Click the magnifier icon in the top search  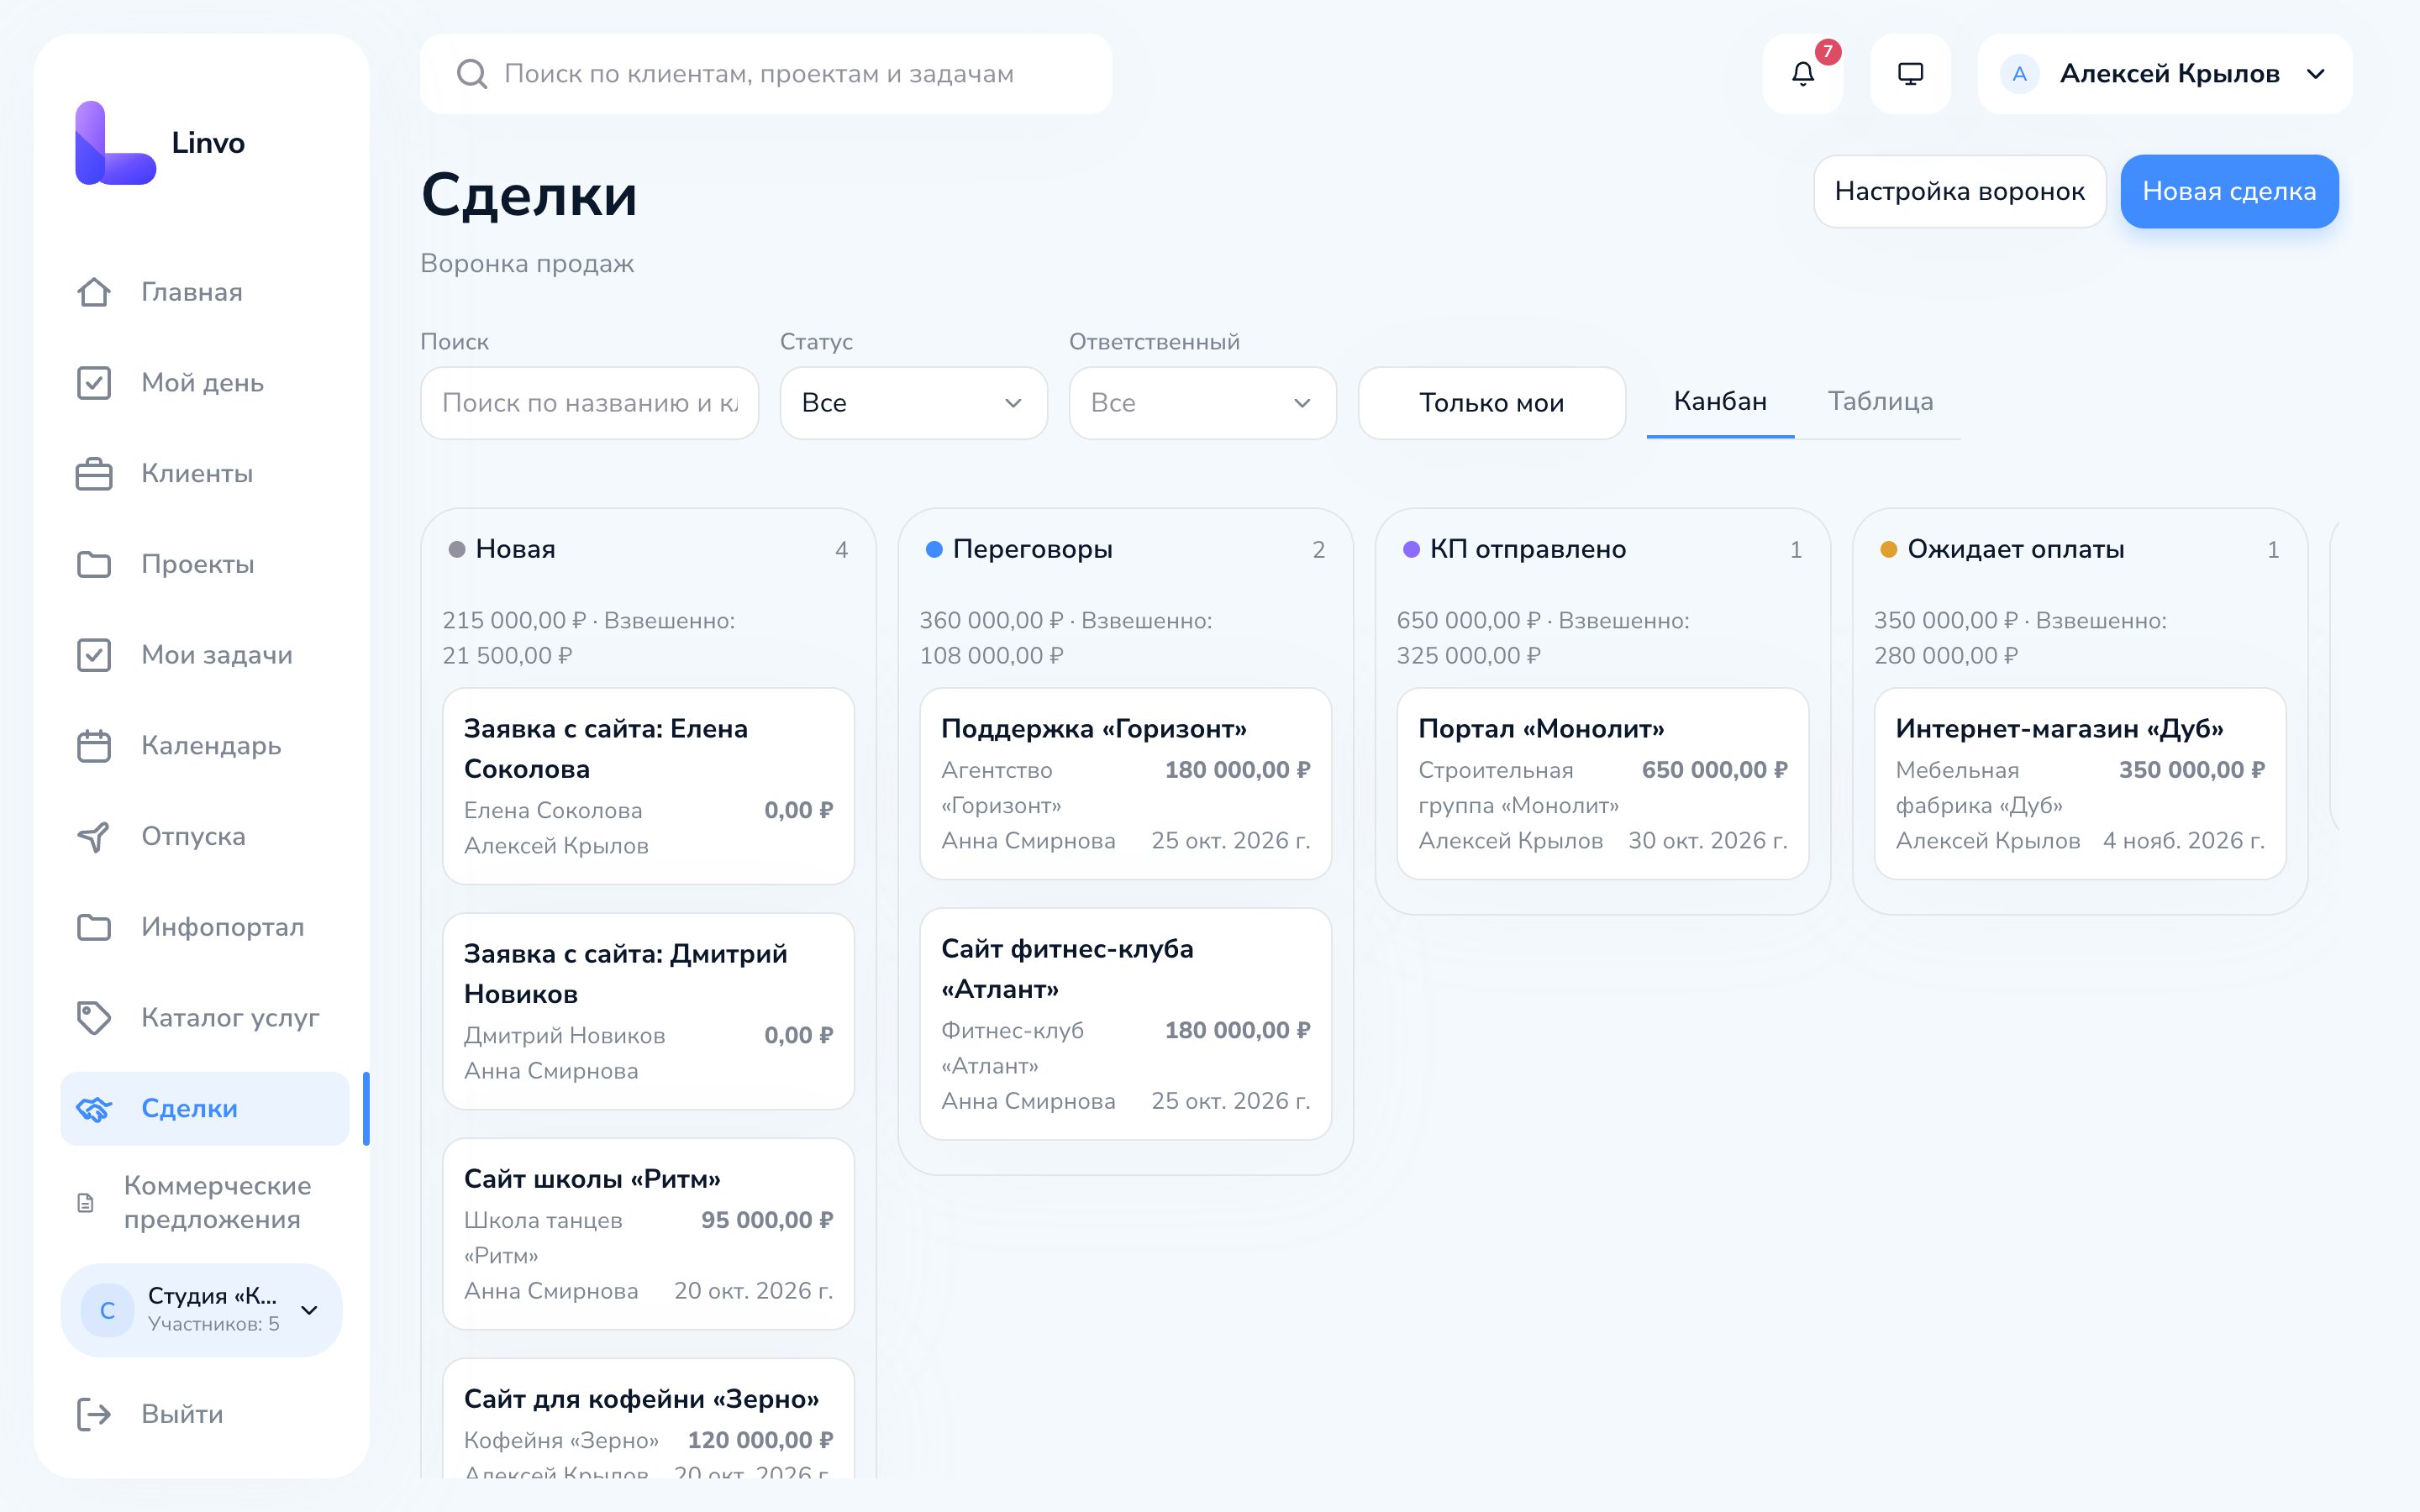pos(471,74)
